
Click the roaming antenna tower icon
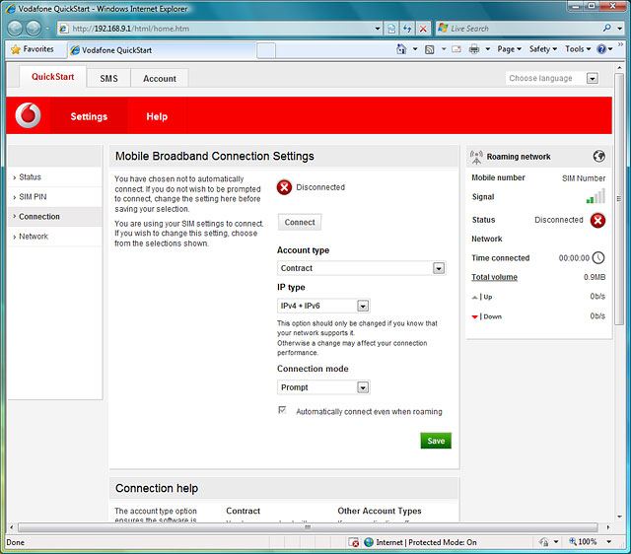click(477, 156)
